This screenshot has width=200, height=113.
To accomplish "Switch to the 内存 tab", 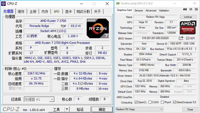I will click(45, 12).
